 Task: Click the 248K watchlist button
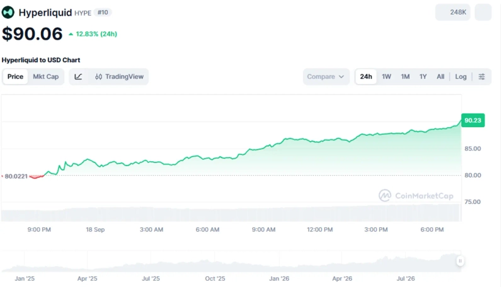click(453, 12)
